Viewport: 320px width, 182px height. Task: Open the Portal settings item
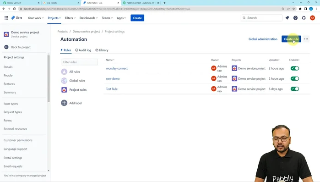pos(13,158)
